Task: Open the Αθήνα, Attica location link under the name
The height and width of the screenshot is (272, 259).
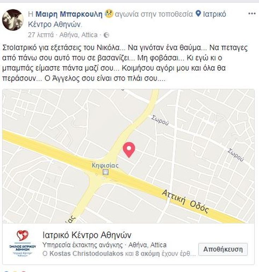Action: (78, 35)
